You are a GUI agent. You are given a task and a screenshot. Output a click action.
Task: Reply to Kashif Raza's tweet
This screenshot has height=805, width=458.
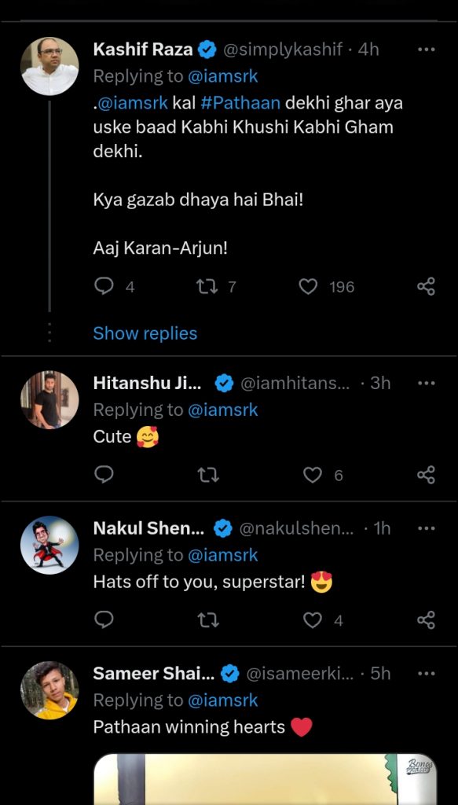pos(104,286)
